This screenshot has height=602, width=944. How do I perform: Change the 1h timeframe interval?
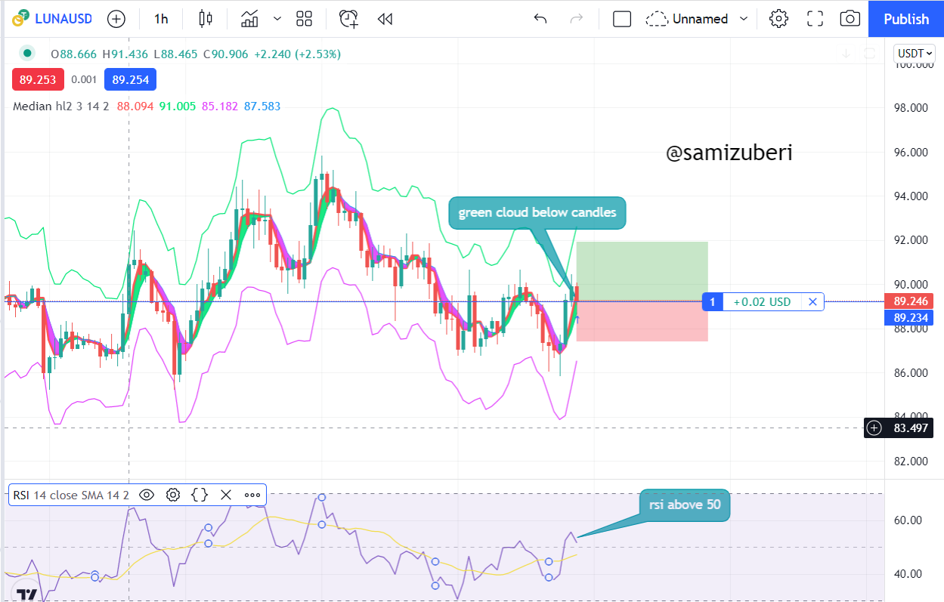(161, 19)
